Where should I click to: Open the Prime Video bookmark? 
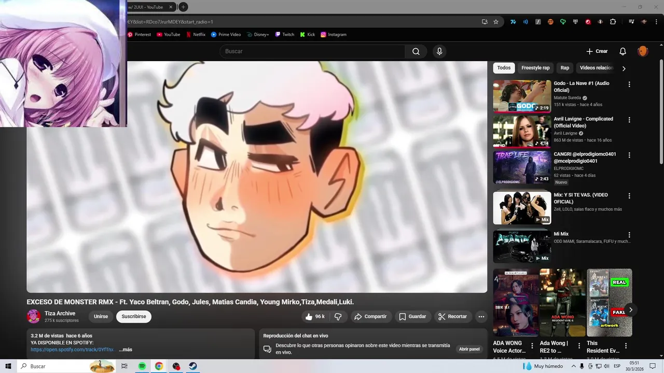226,35
